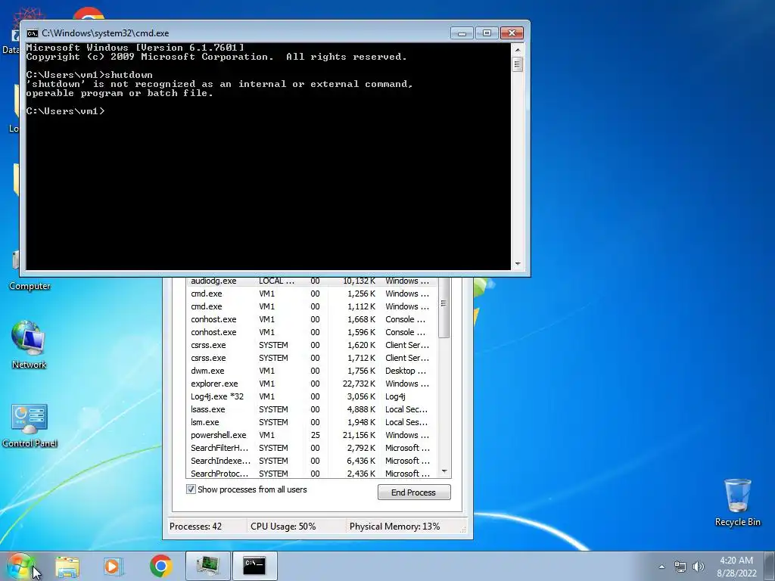Click cmd scrollbar up arrow
This screenshot has height=581, width=775.
point(518,49)
